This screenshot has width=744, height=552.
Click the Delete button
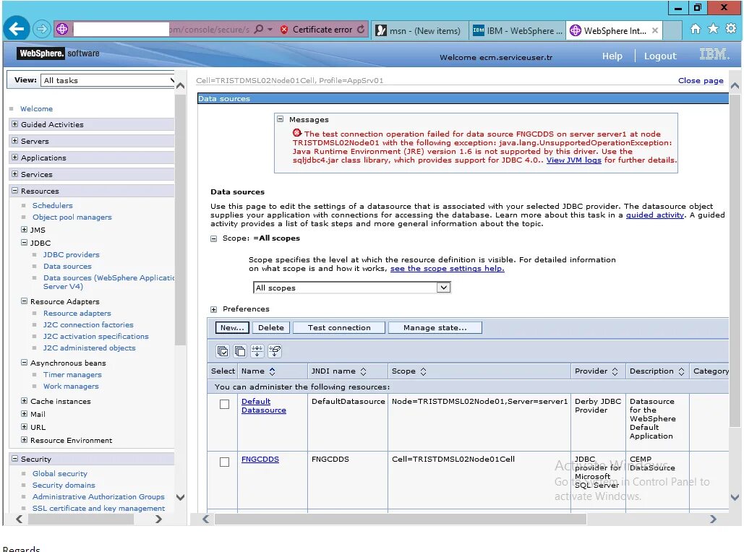click(x=271, y=328)
